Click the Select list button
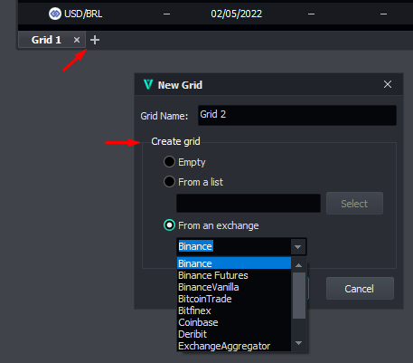Screen dimensions: 413x363 (x=354, y=204)
